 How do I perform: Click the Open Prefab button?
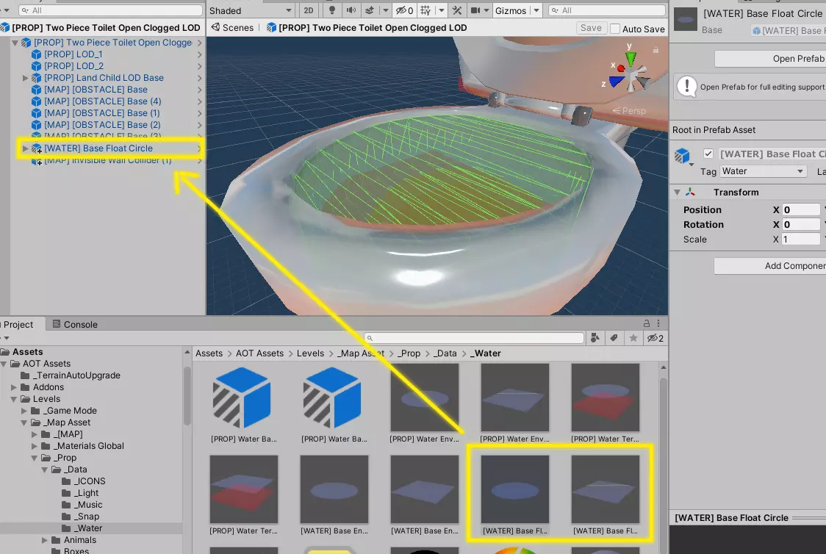coord(770,59)
